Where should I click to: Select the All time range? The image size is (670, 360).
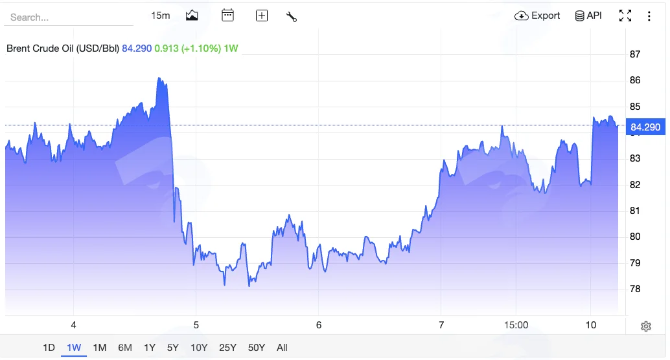click(282, 348)
